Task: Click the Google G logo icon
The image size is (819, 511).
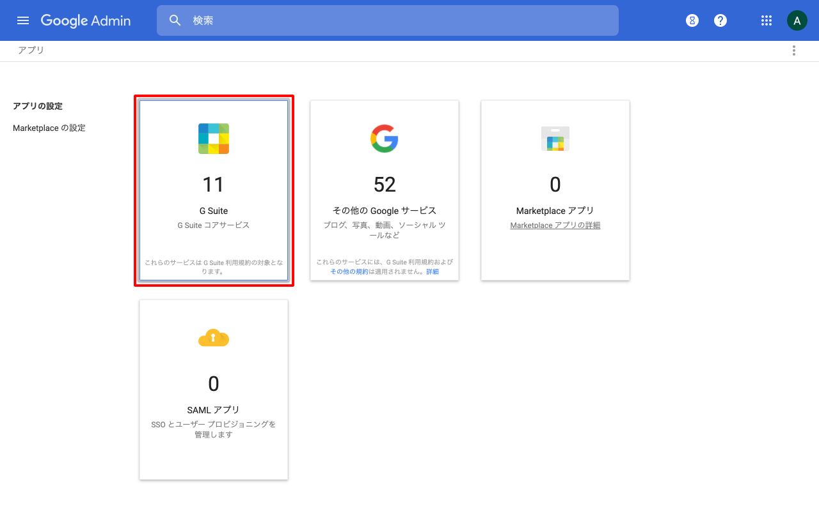Action: click(x=385, y=139)
